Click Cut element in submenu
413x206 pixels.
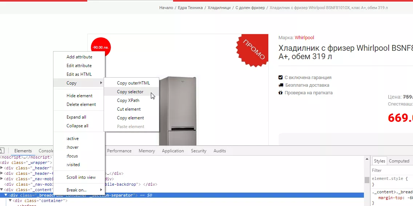click(132, 109)
